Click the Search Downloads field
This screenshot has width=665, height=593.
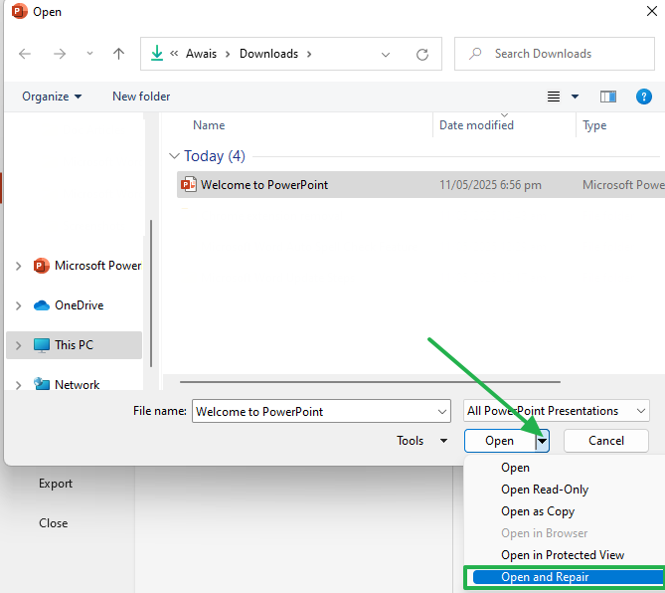pyautogui.click(x=555, y=54)
